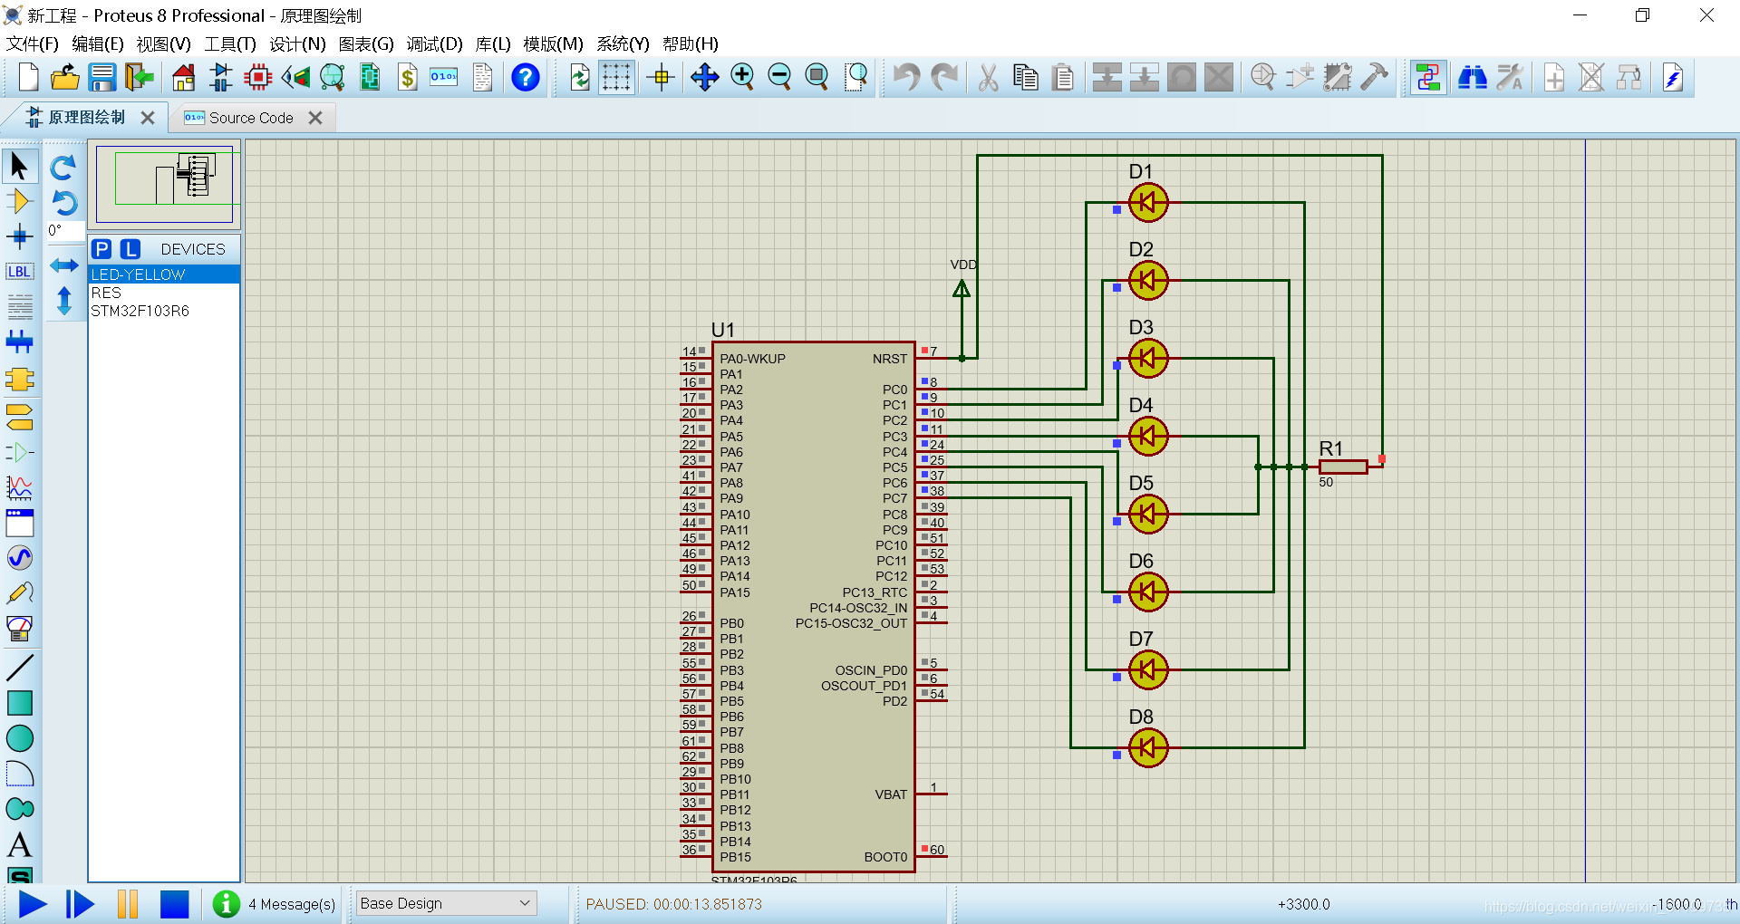Screen dimensions: 1740x924
Task: Save the project with the floppy disk icon
Action: 101,78
